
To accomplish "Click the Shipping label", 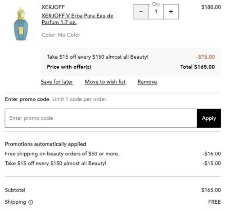I will [16, 202].
